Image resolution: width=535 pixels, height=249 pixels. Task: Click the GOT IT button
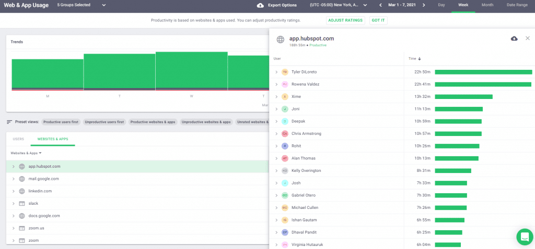coord(378,20)
